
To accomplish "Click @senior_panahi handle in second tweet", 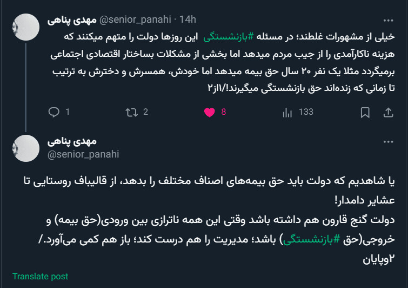I will point(83,154).
